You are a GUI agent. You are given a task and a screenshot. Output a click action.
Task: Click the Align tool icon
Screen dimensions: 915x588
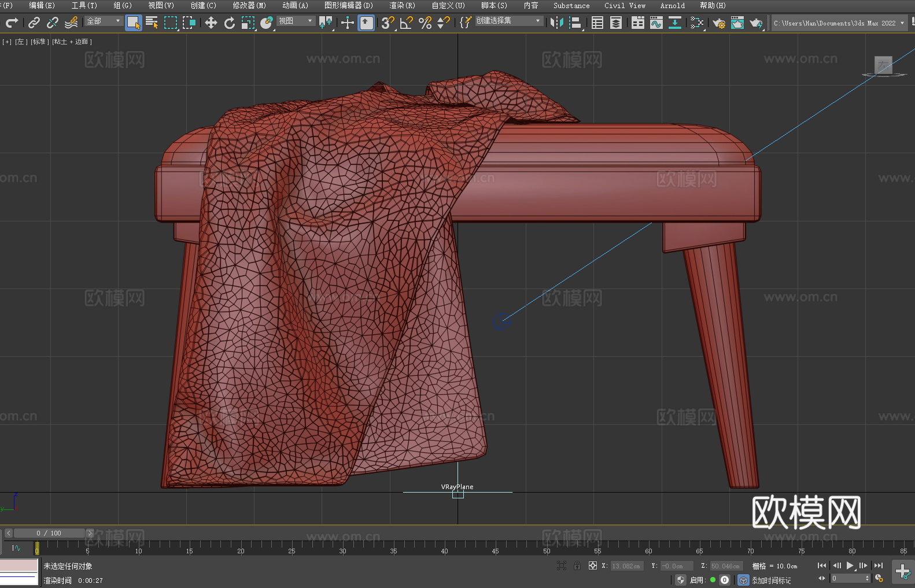pos(575,23)
